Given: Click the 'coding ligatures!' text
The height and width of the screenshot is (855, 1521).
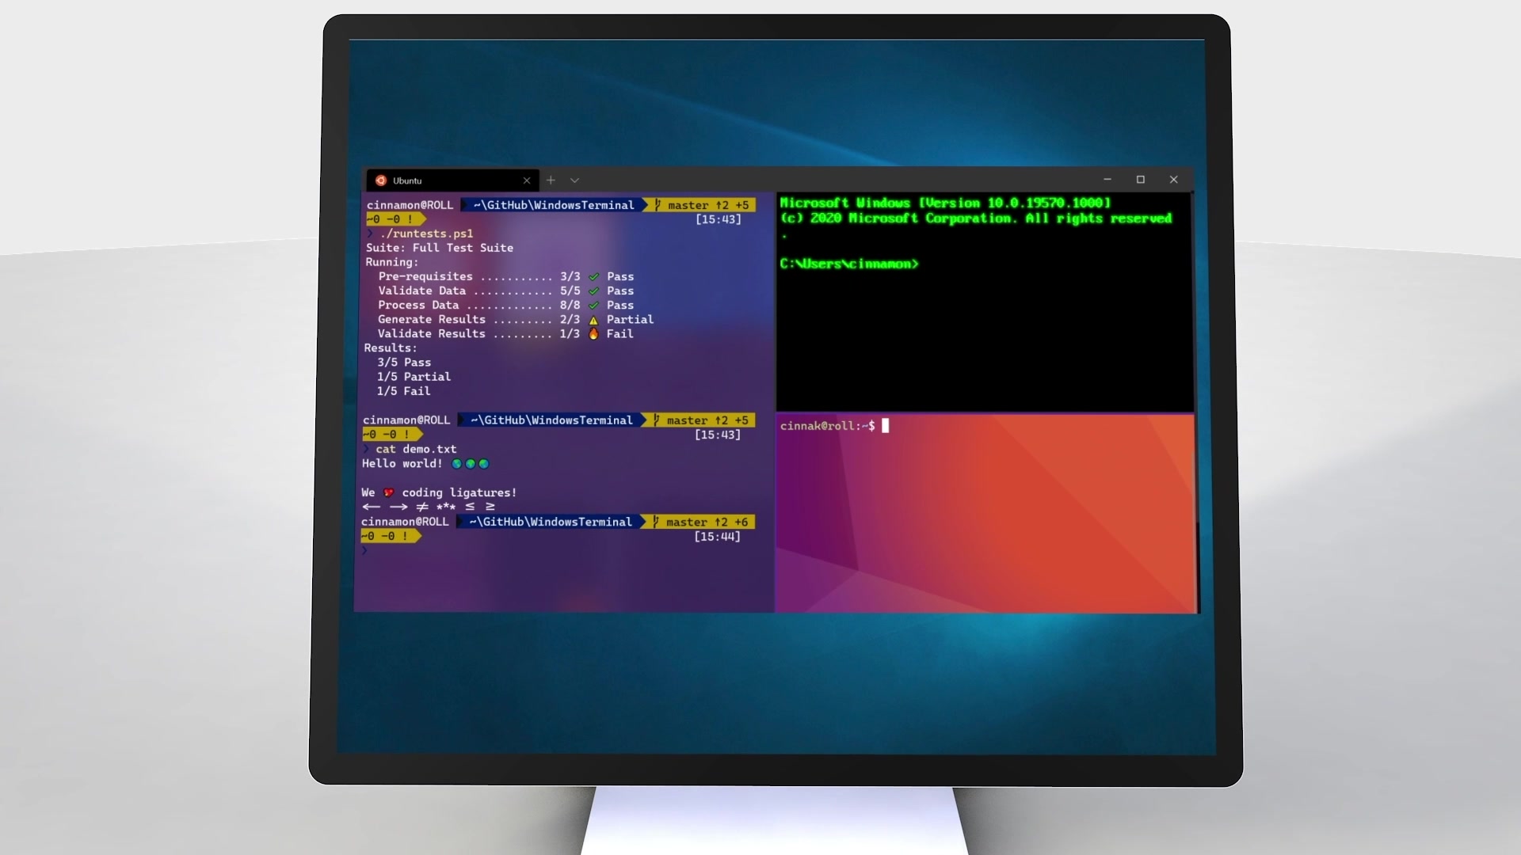Looking at the screenshot, I should [459, 492].
